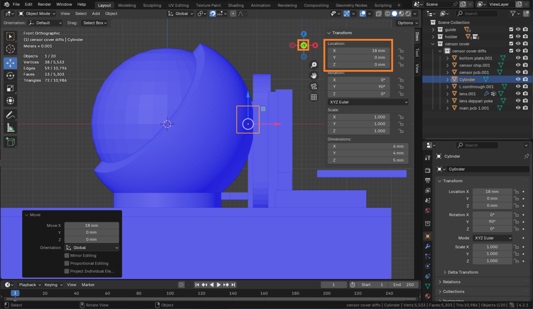The image size is (533, 309).
Task: Select the Cursor tool in viewport toolbar
Action: click(11, 49)
